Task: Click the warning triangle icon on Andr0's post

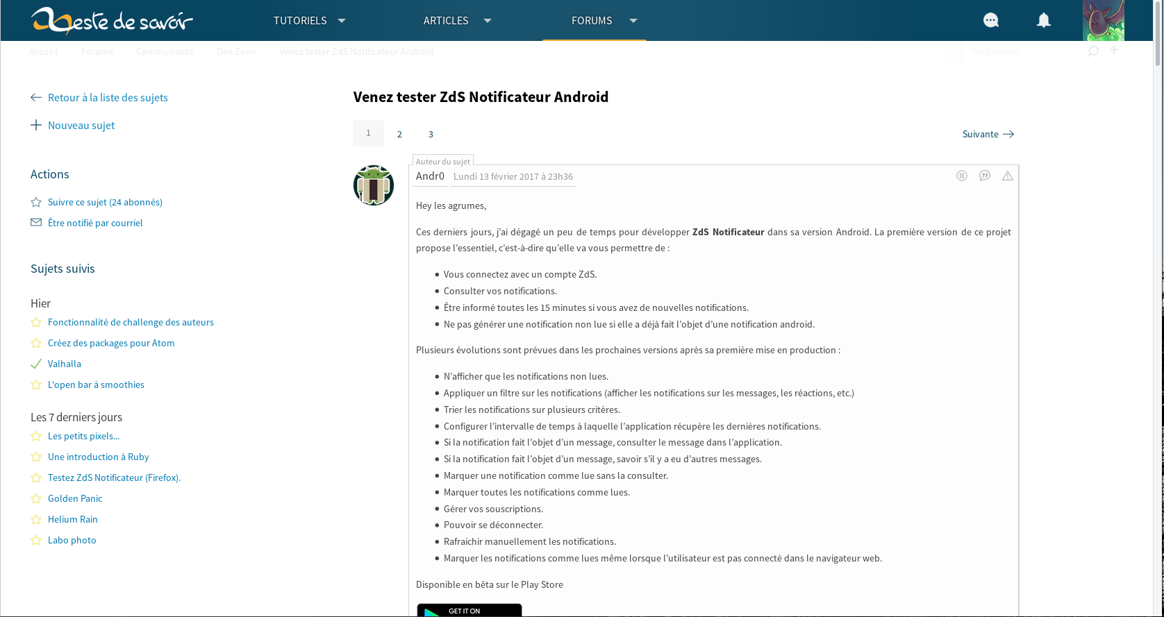Action: 1008,176
